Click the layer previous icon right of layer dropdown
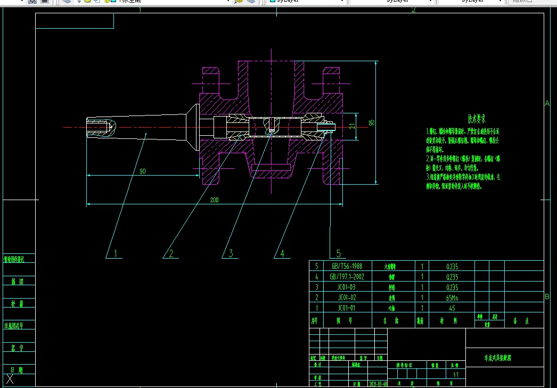Screen dimensions: 557x388 pyautogui.click(x=251, y=2)
